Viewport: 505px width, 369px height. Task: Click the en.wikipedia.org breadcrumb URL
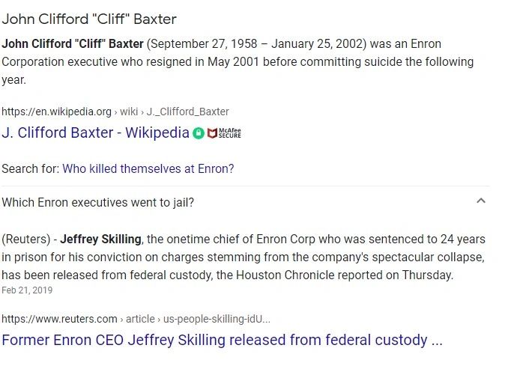[56, 112]
